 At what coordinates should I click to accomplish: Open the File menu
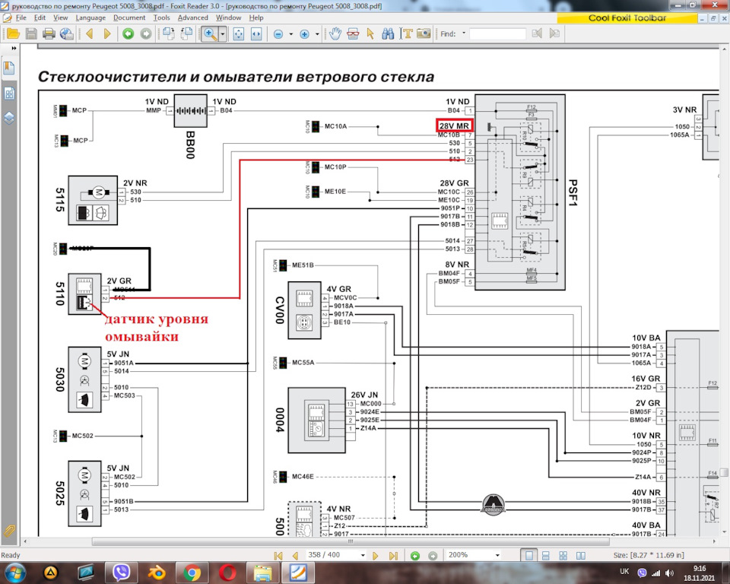(21, 17)
